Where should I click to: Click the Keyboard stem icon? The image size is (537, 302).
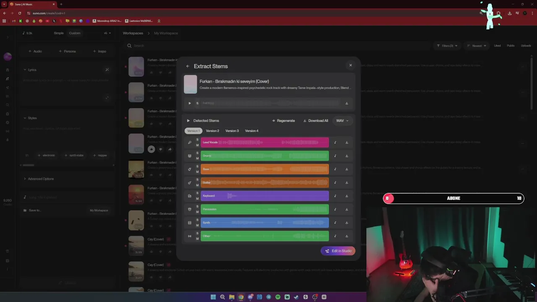(x=190, y=196)
